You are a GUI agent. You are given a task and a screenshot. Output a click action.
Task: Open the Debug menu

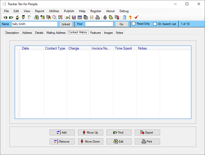pos(124,11)
